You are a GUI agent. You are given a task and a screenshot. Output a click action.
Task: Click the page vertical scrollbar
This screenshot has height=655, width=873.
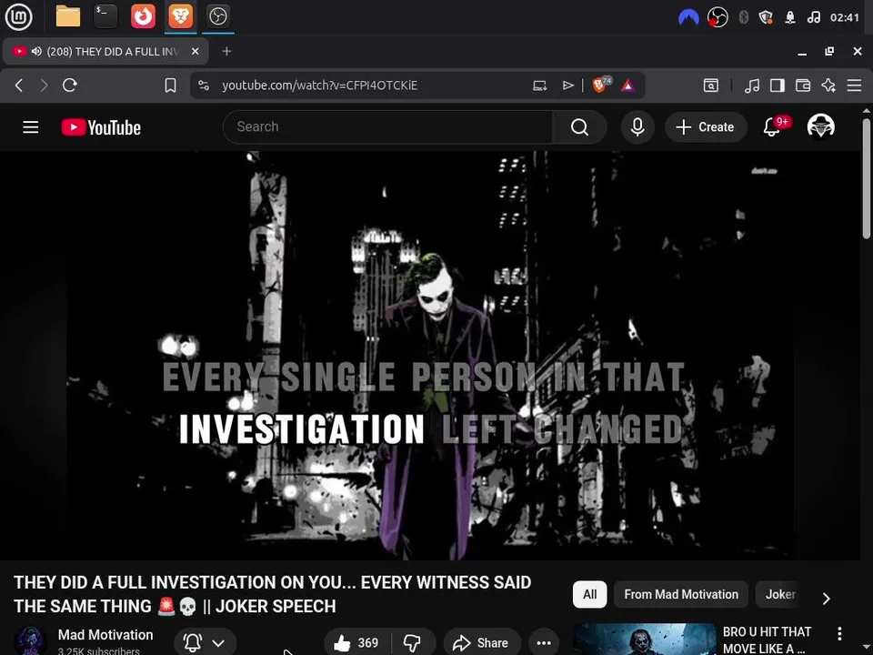click(867, 178)
